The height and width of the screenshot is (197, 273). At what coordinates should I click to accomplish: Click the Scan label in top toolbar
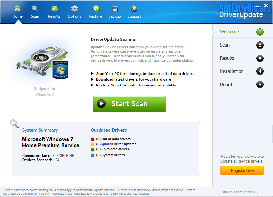point(35,16)
